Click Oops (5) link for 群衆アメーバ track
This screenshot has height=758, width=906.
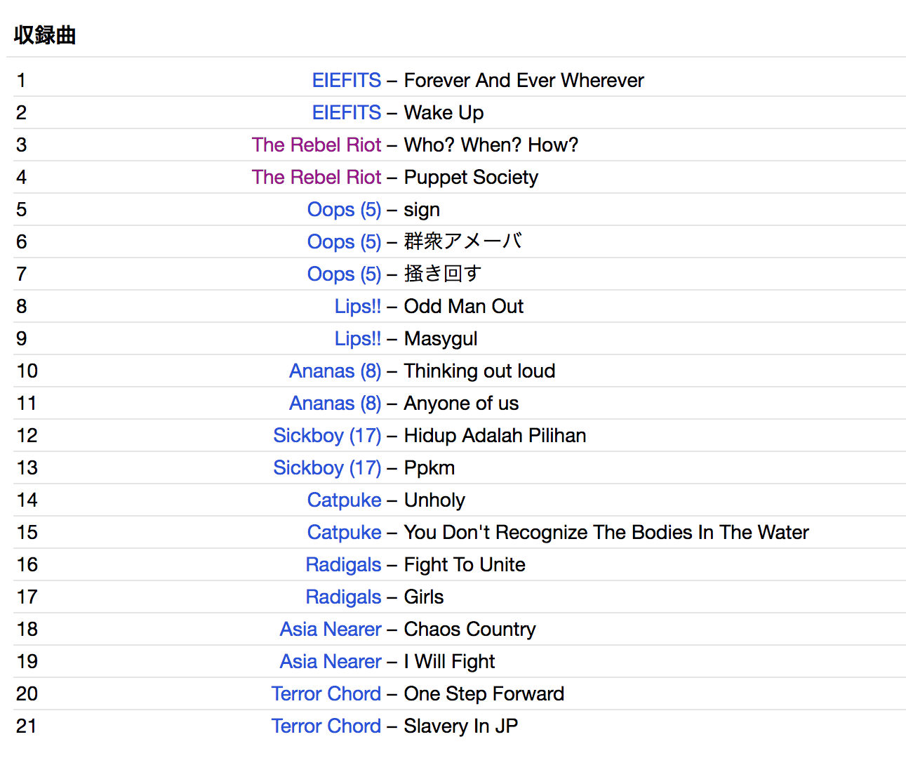(x=344, y=241)
